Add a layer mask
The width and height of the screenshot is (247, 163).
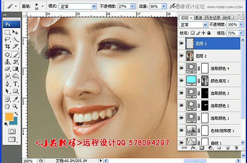[x=201, y=148]
